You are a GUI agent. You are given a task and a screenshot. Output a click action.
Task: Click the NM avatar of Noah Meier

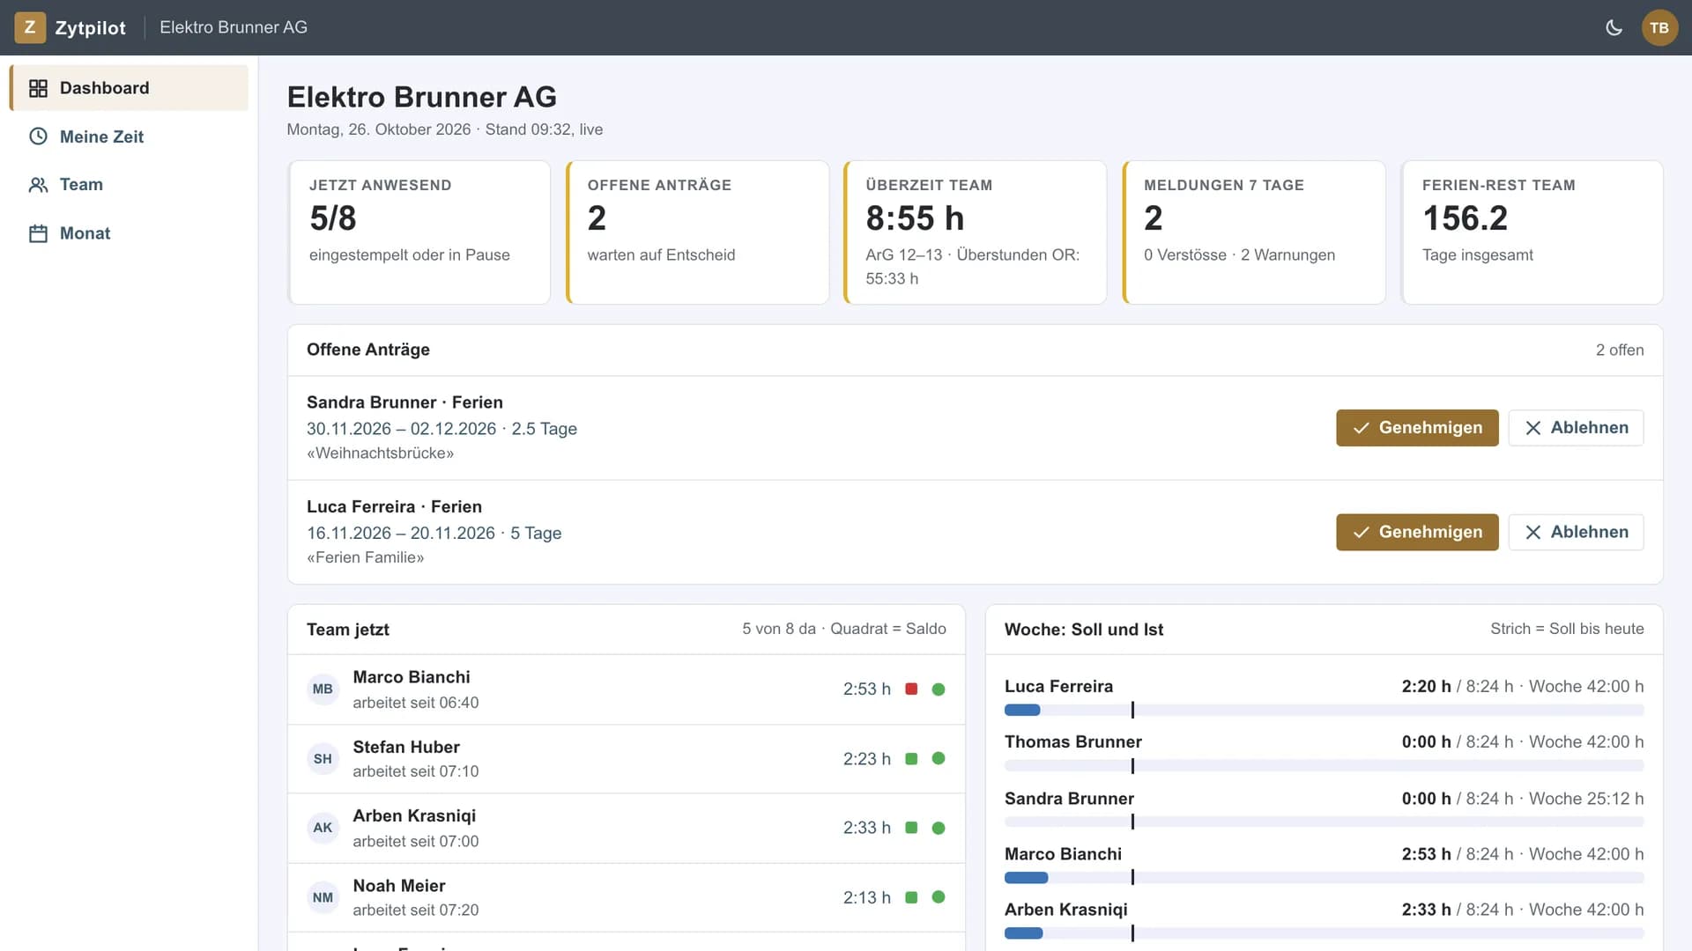[x=323, y=897]
